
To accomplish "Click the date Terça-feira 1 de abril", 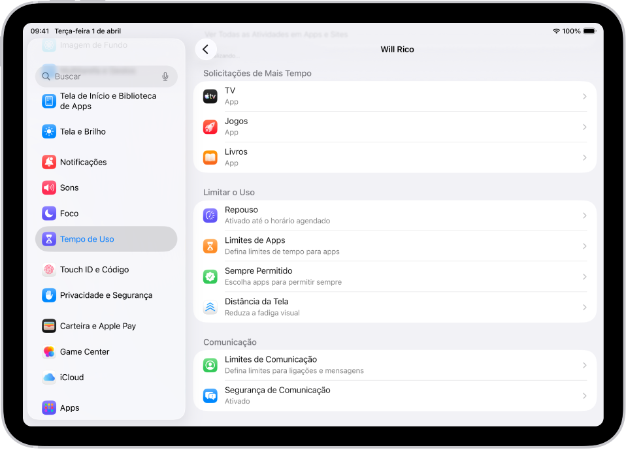I will (88, 31).
